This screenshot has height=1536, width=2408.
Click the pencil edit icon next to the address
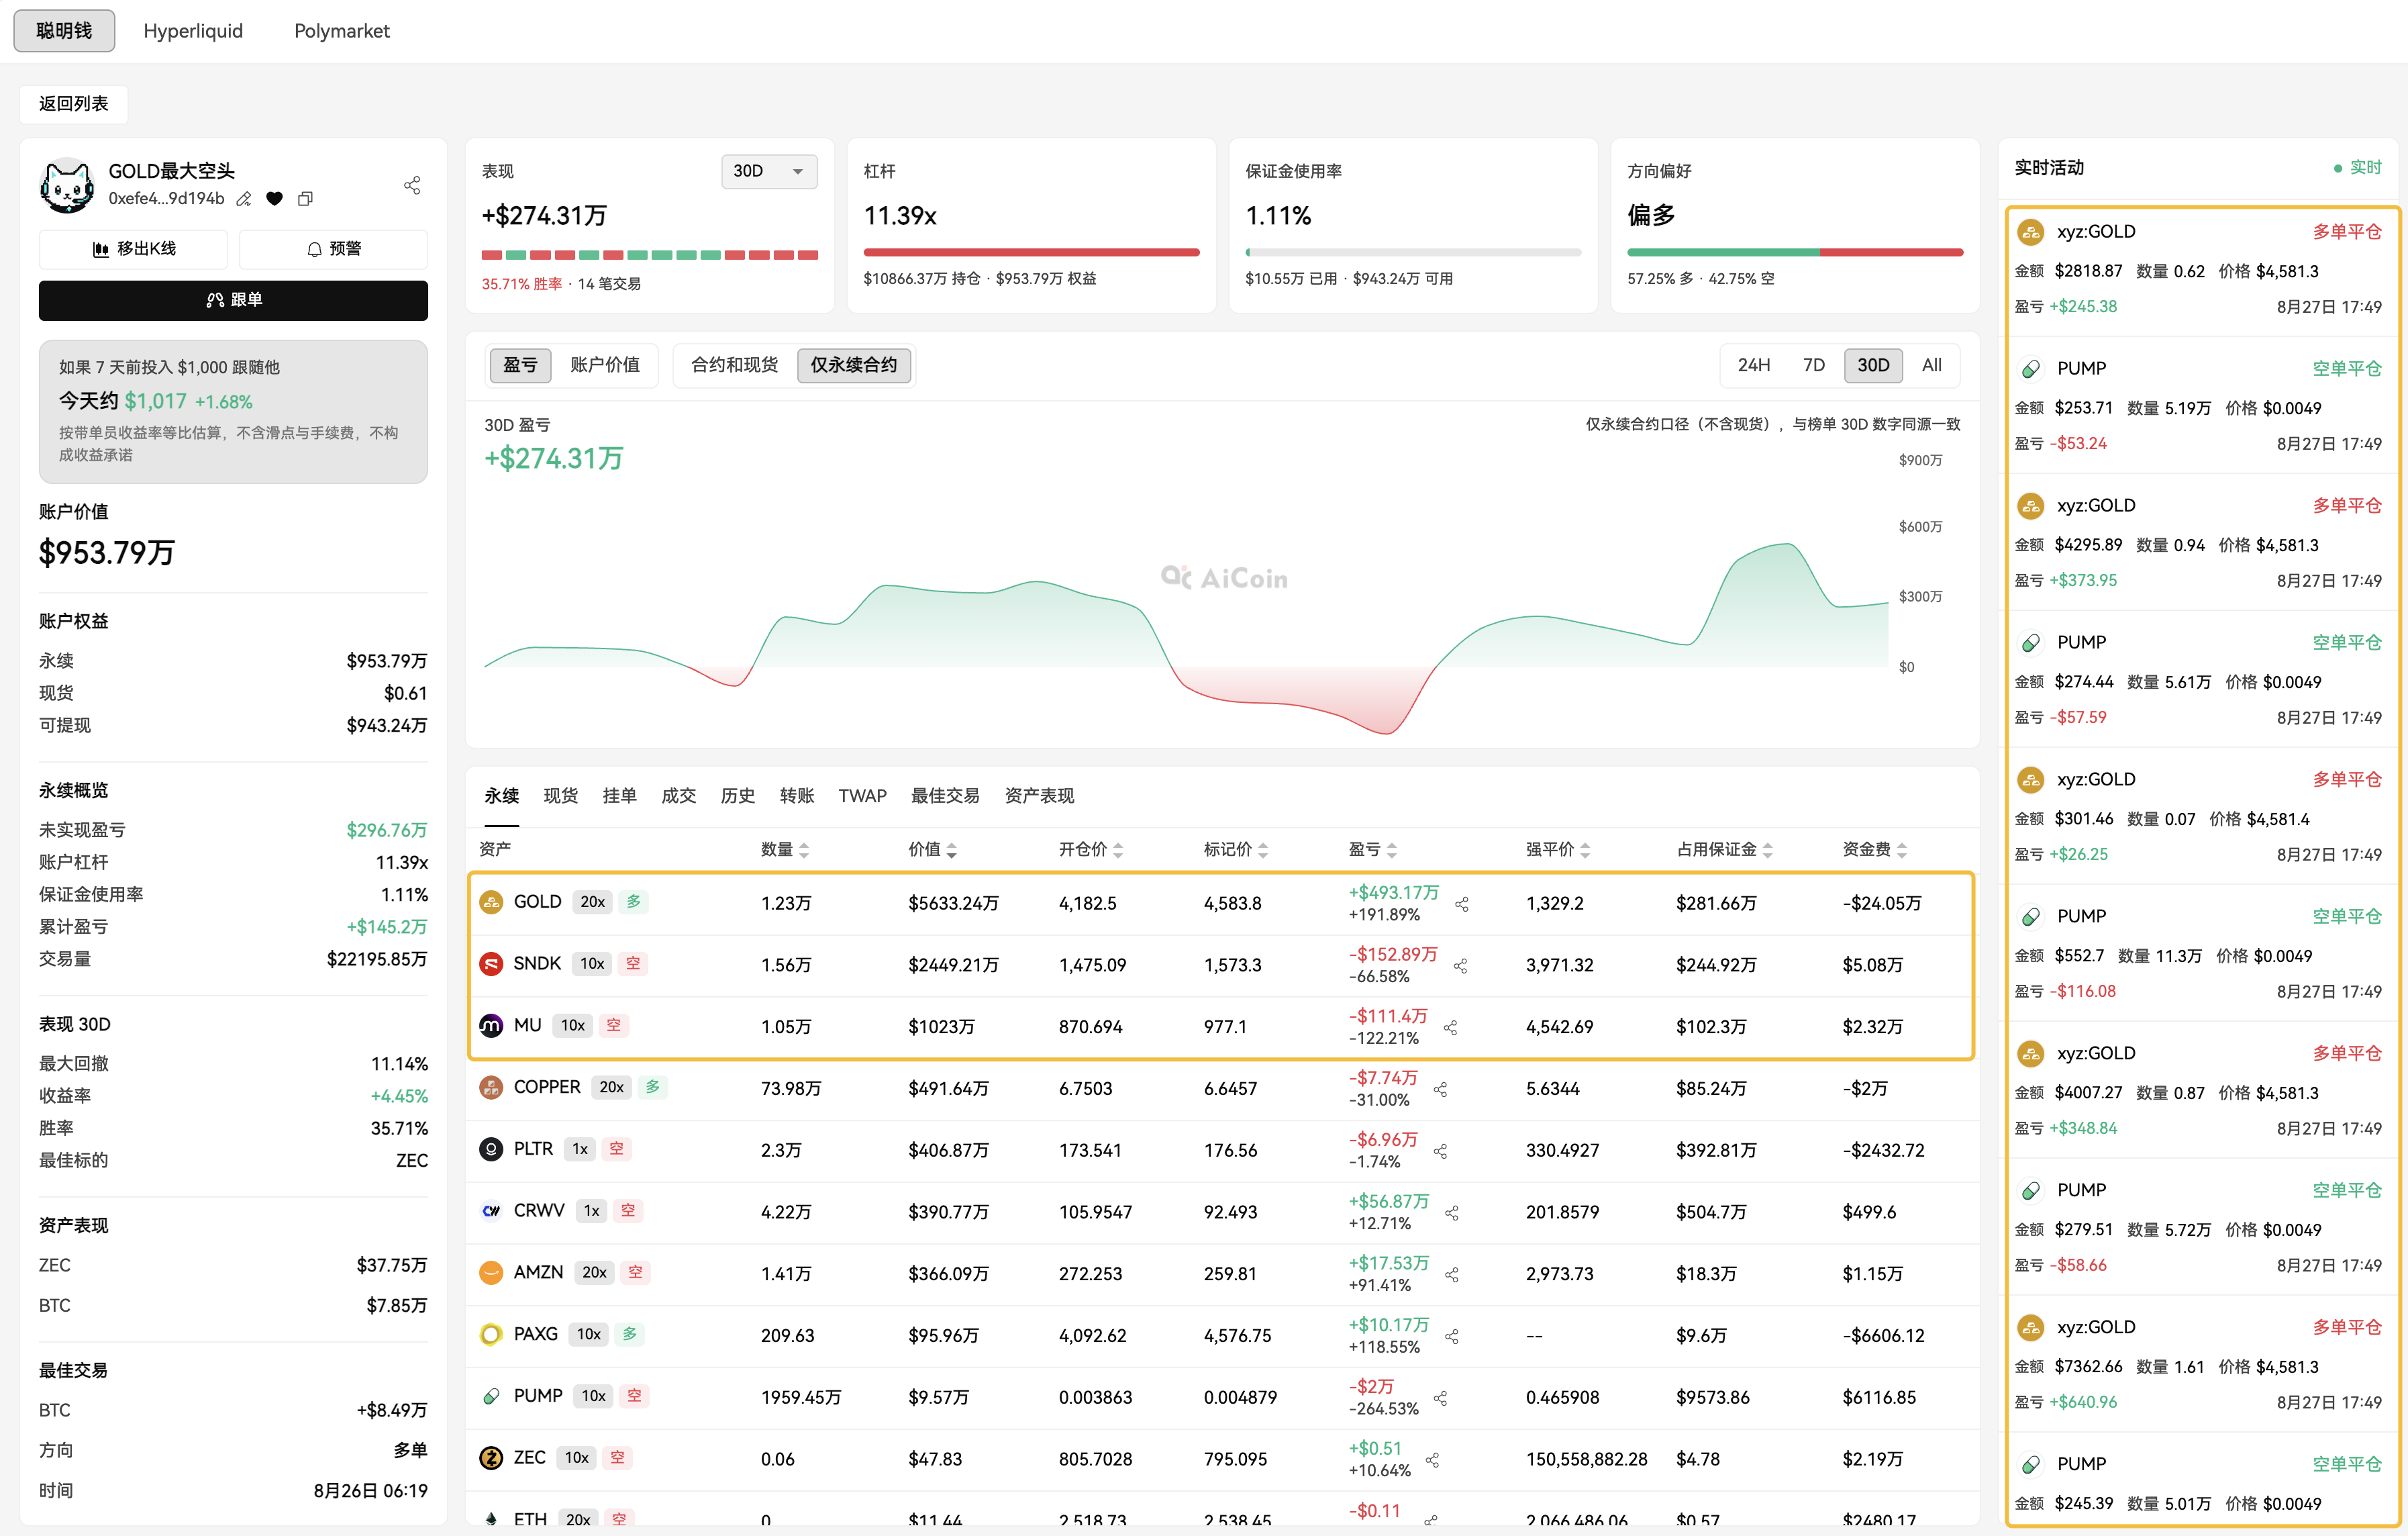click(x=244, y=199)
